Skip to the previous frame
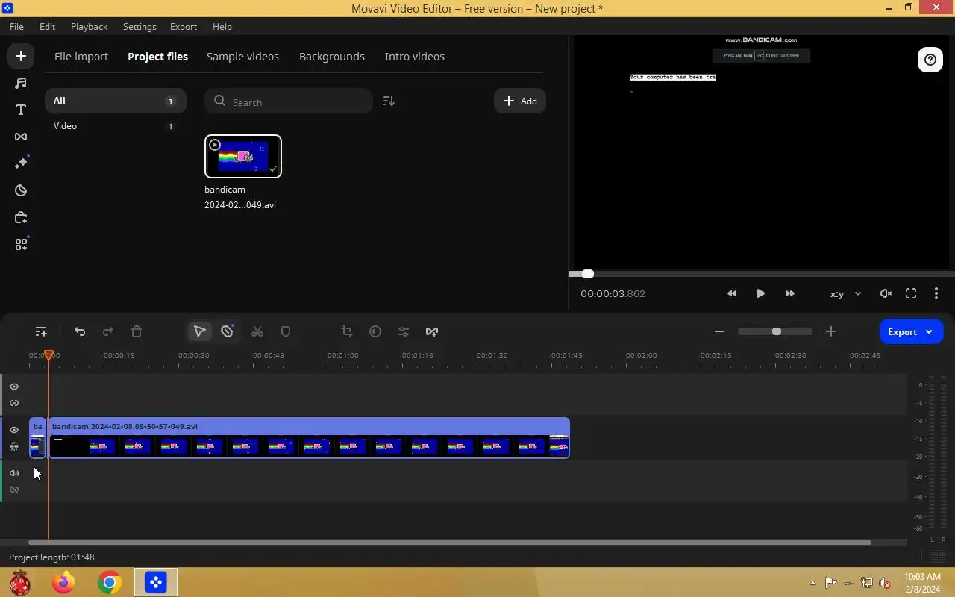Viewport: 955px width, 597px height. click(732, 293)
